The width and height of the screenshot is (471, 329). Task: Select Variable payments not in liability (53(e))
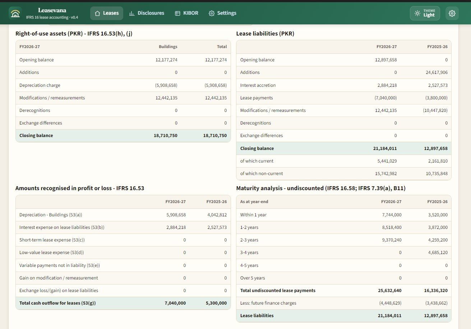(123, 265)
